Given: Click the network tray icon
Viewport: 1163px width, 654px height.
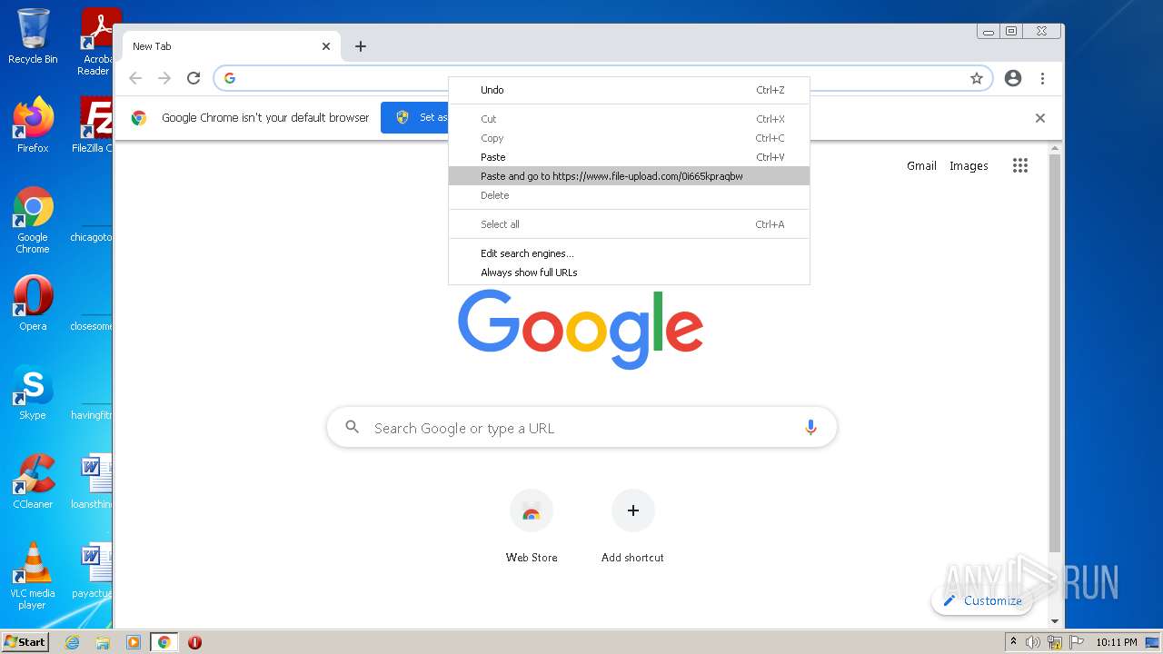Looking at the screenshot, I should (1055, 642).
